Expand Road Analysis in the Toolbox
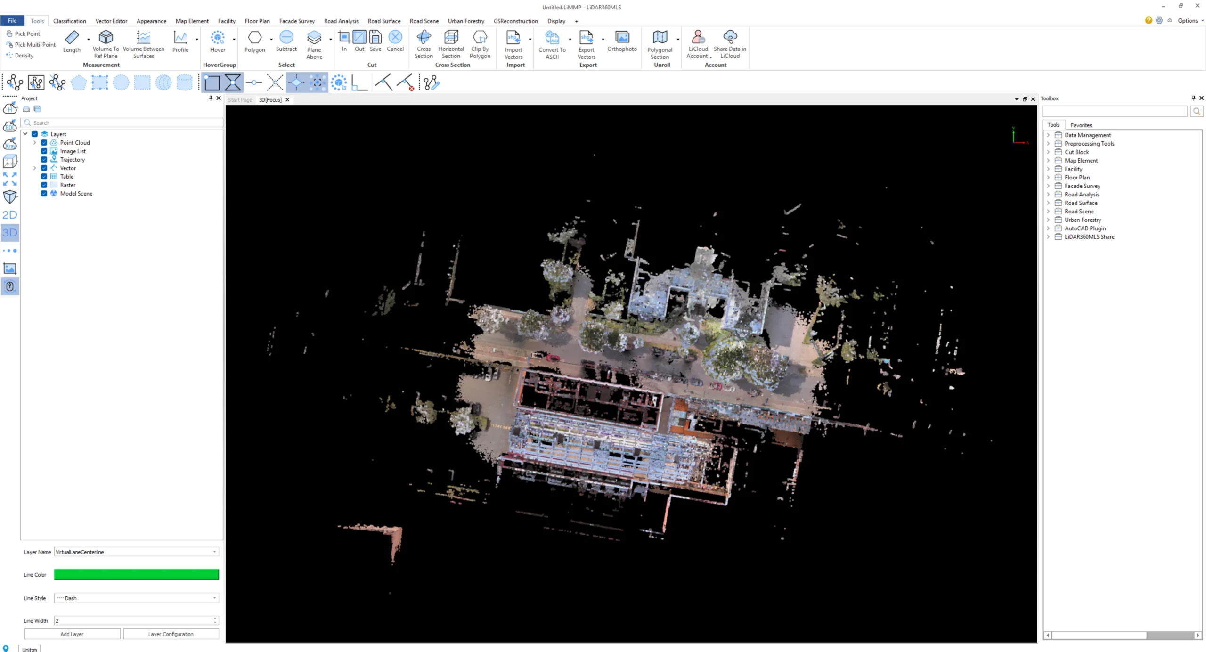1206x652 pixels. (x=1048, y=195)
